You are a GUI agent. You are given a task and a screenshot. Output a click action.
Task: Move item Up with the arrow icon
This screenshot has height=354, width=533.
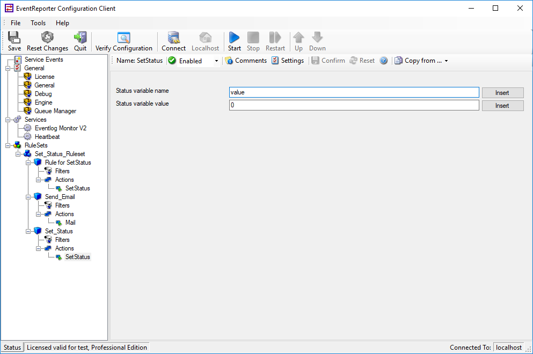click(298, 41)
